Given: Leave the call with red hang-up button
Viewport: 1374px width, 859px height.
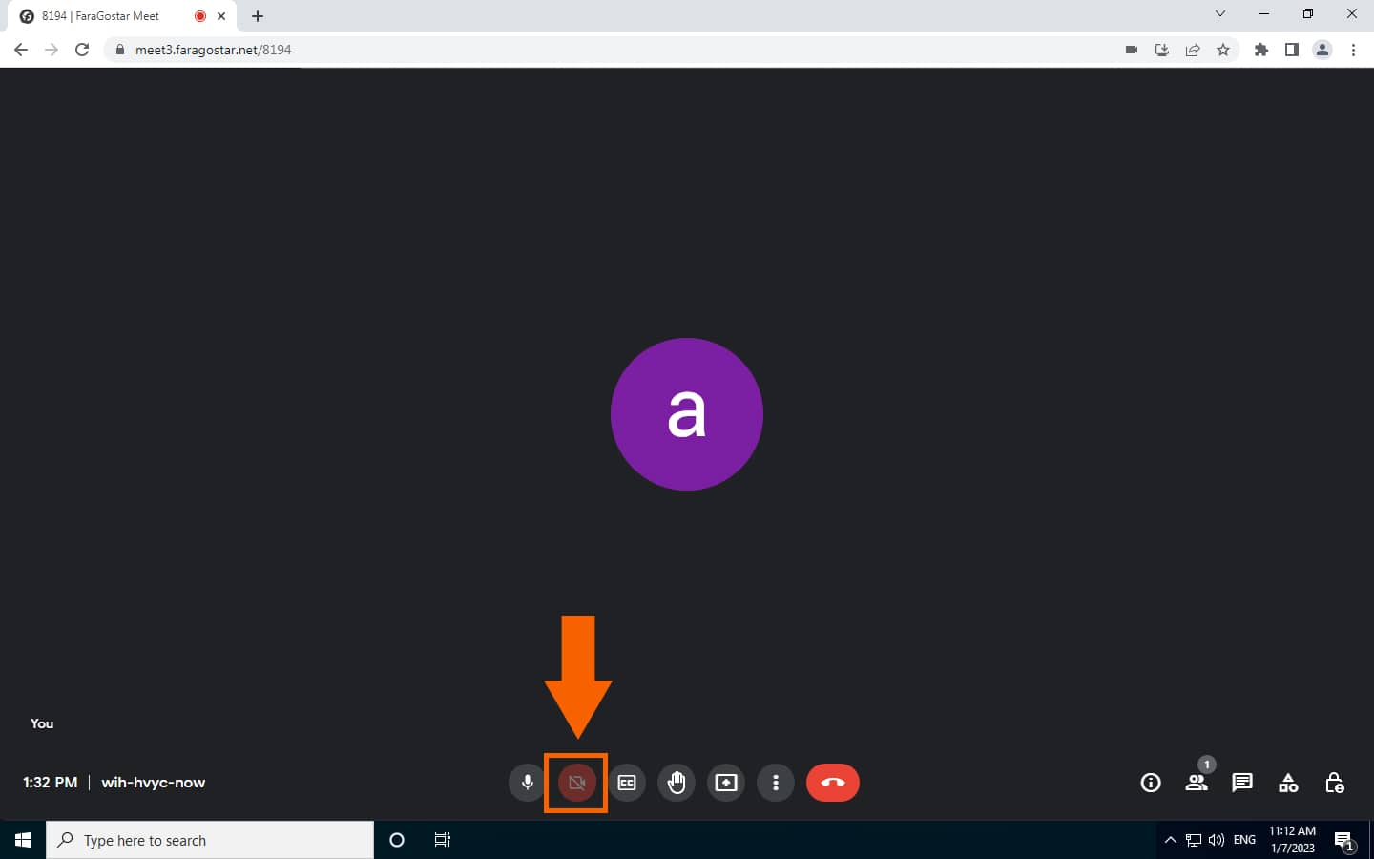Looking at the screenshot, I should tap(832, 783).
